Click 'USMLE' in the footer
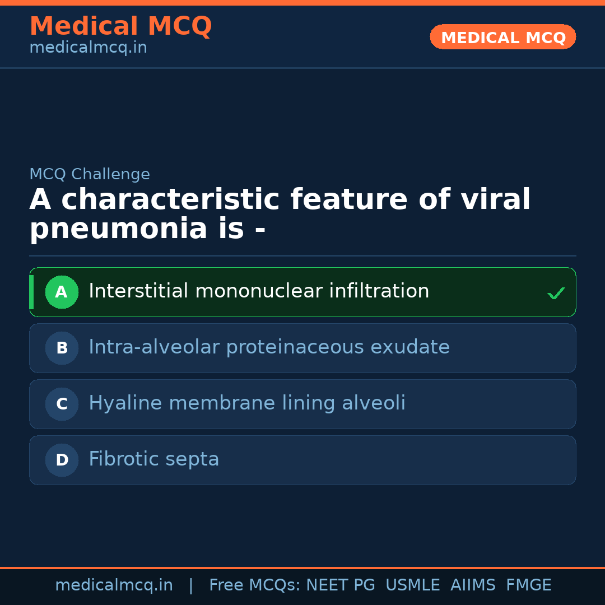The height and width of the screenshot is (605, 605). 412,585
